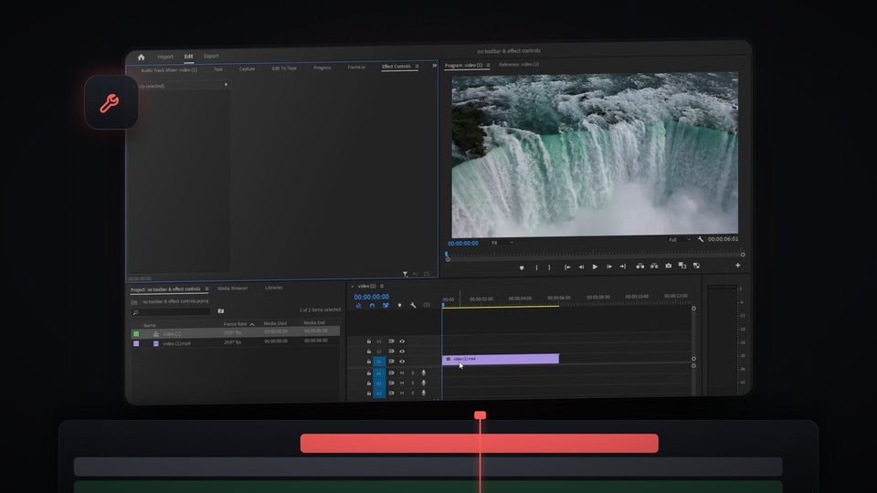Select the Edit To Tape tab

point(284,68)
